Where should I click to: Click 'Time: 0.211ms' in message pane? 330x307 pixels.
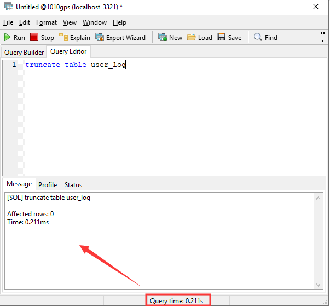click(x=28, y=222)
